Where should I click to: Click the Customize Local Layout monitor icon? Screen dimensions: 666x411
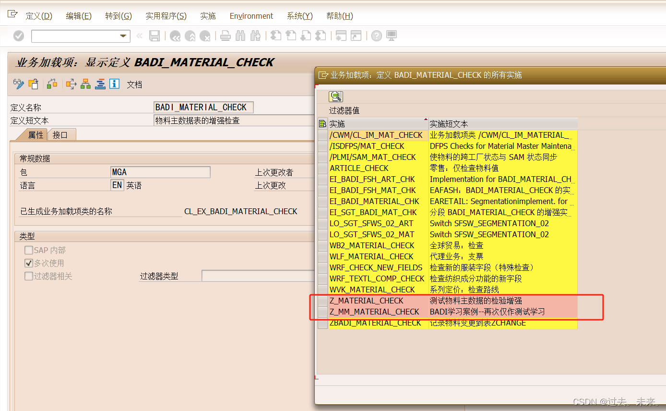[x=392, y=36]
